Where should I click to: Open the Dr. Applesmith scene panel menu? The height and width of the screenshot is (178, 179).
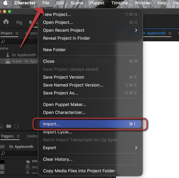(x=170, y=33)
